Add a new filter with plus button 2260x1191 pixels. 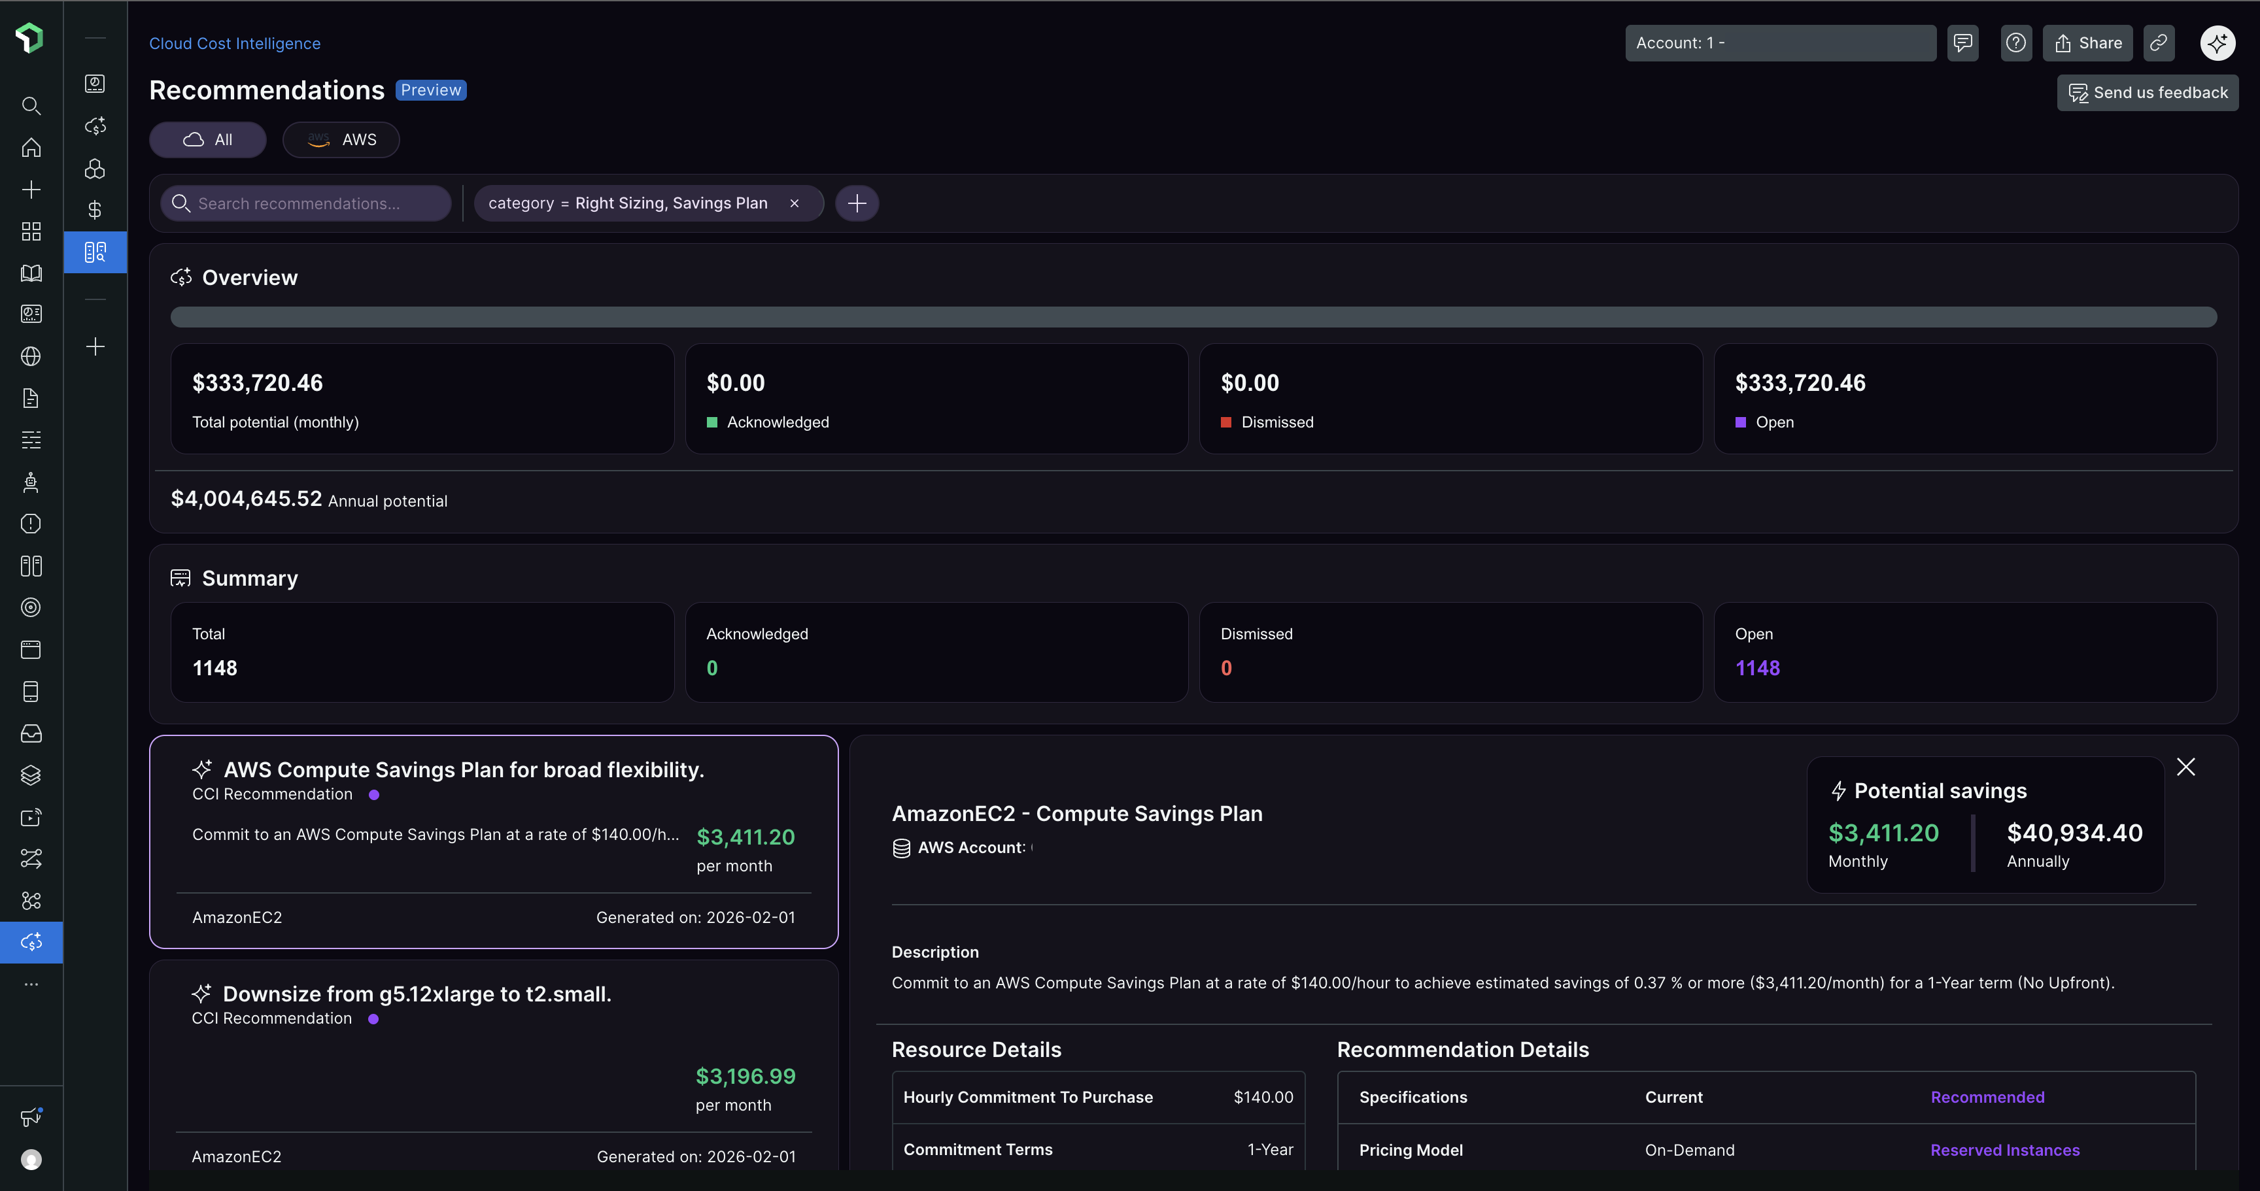coord(856,203)
